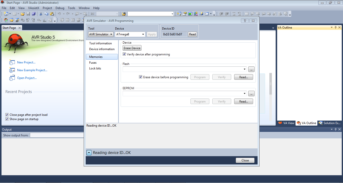Click the VAssistX Find Symbol icon
Viewport: 343px width, 183px height.
[17, 20]
